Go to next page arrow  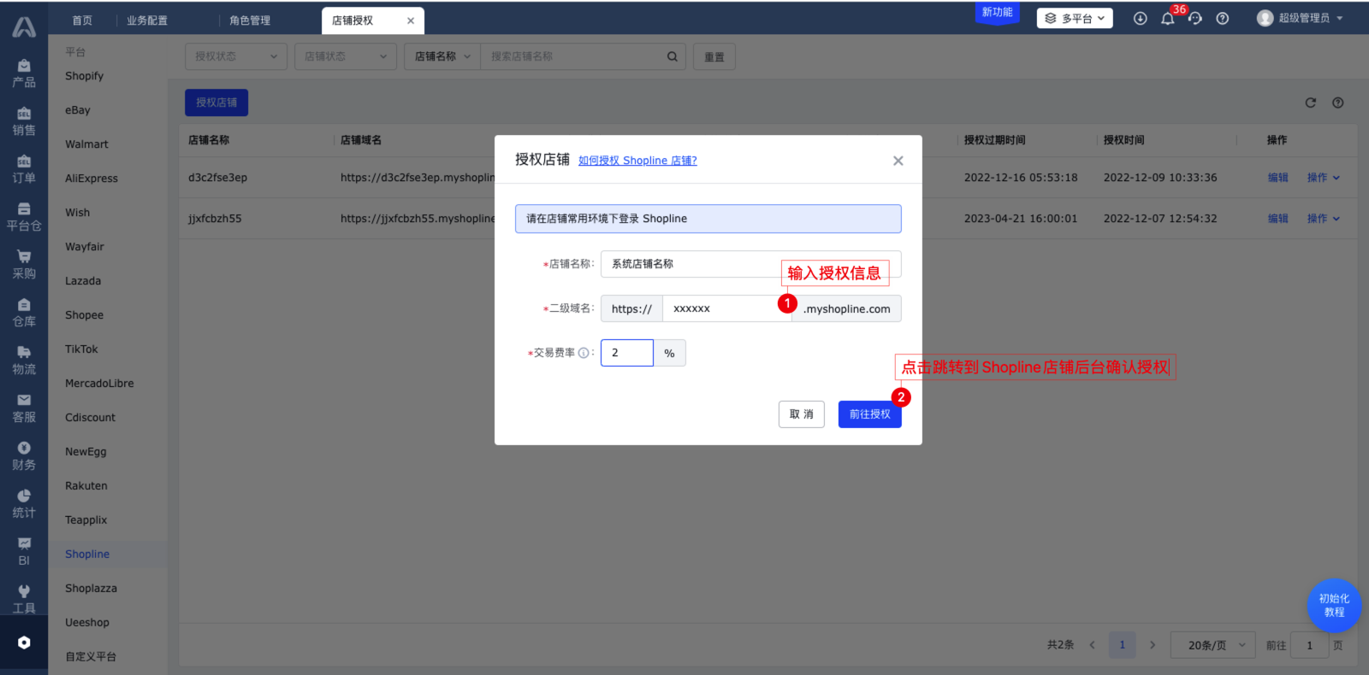pos(1153,645)
